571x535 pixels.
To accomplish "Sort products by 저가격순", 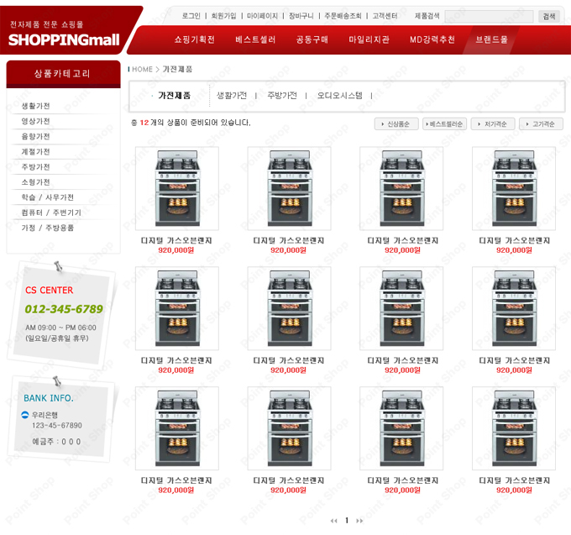I will 493,123.
